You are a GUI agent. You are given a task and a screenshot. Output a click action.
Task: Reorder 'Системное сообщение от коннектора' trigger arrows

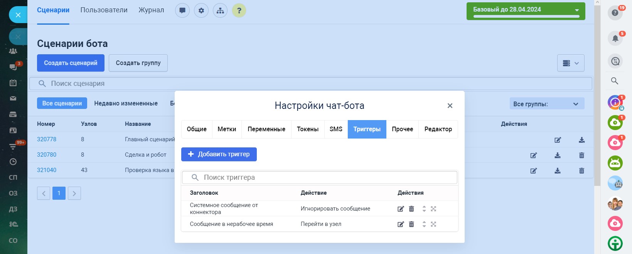(x=424, y=209)
